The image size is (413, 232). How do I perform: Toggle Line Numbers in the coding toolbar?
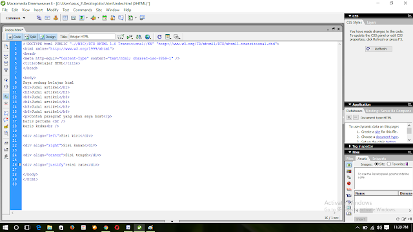point(6,97)
